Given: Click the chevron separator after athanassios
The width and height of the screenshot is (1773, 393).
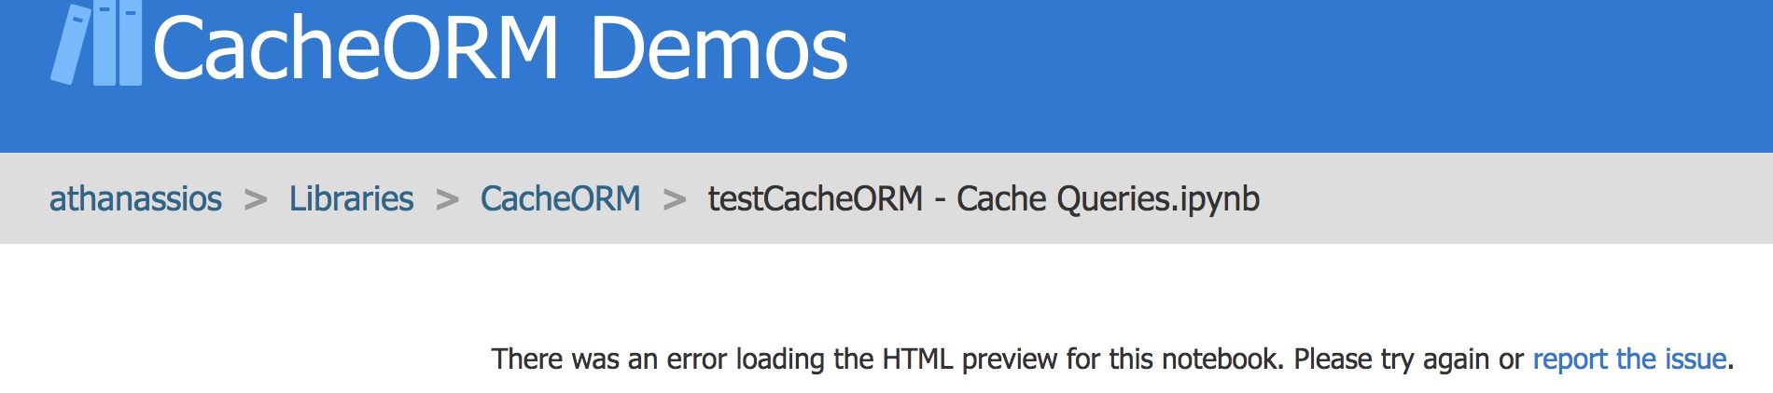Looking at the screenshot, I should pos(255,199).
